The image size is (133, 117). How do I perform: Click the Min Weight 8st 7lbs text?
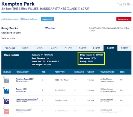(41, 64)
